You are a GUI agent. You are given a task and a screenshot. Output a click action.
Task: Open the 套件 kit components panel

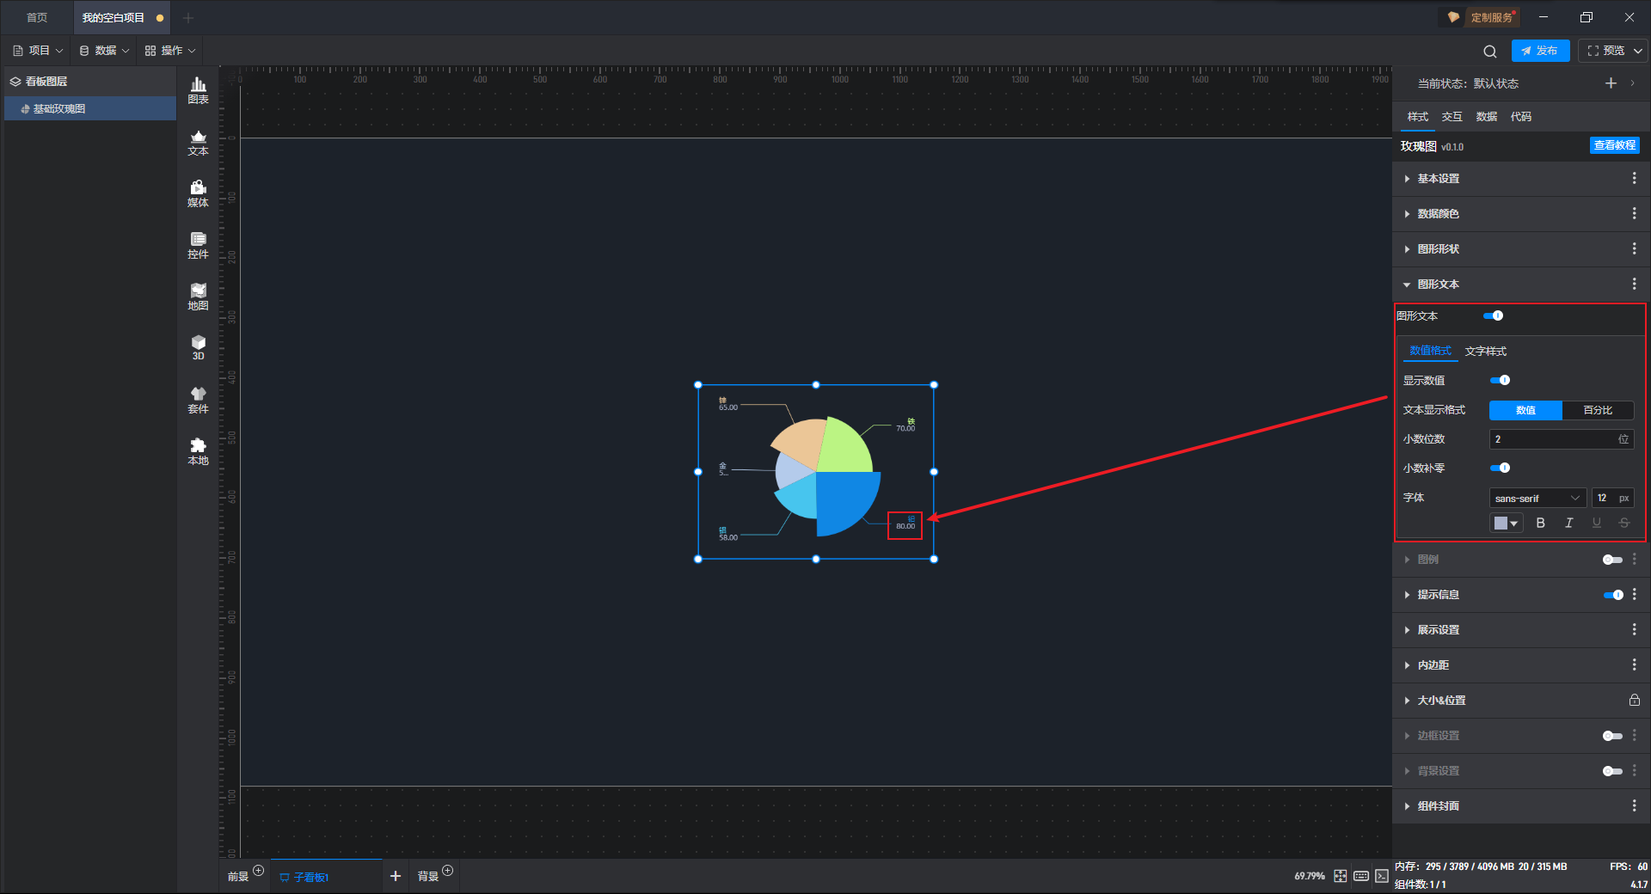[x=198, y=400]
